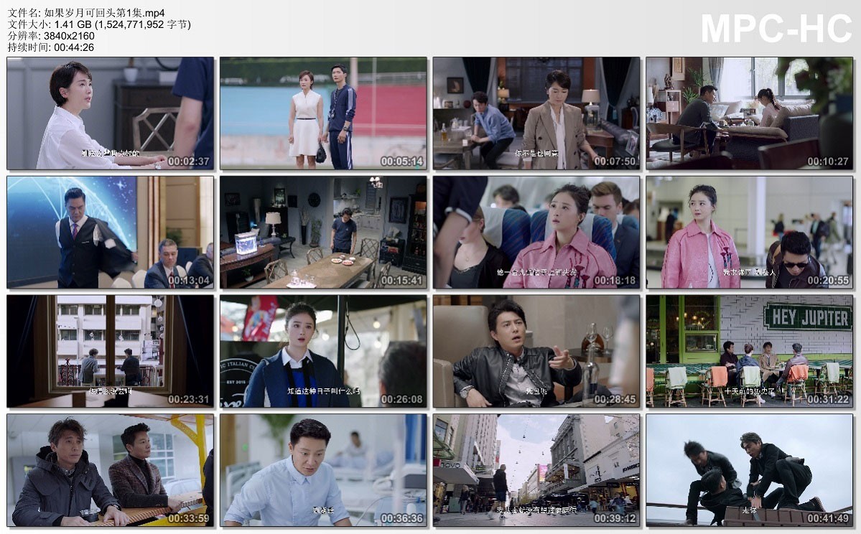Select the thumbnail marked 00:13:04
Screen dimensions: 861x534
click(110, 233)
